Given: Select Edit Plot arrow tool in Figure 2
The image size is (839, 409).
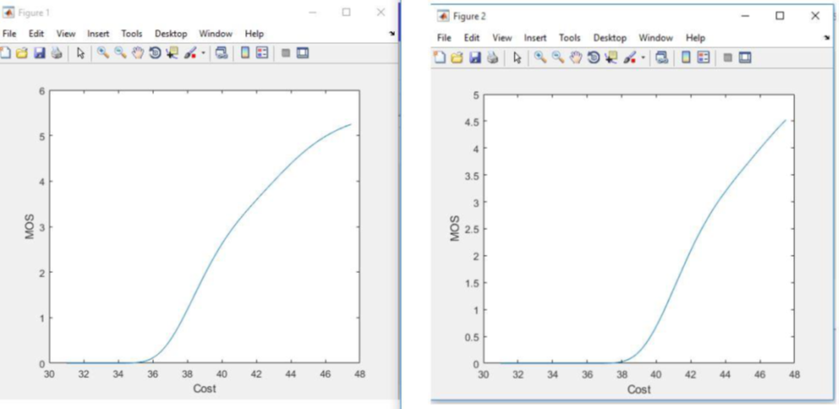Looking at the screenshot, I should pyautogui.click(x=517, y=58).
